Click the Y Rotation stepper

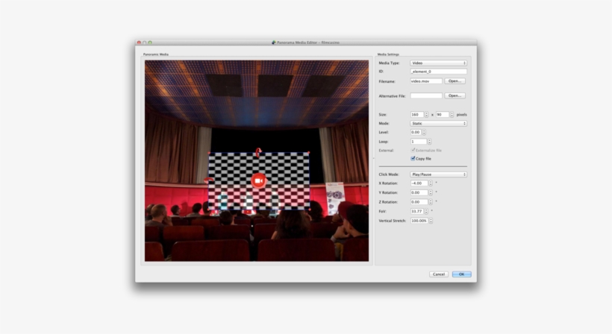431,192
